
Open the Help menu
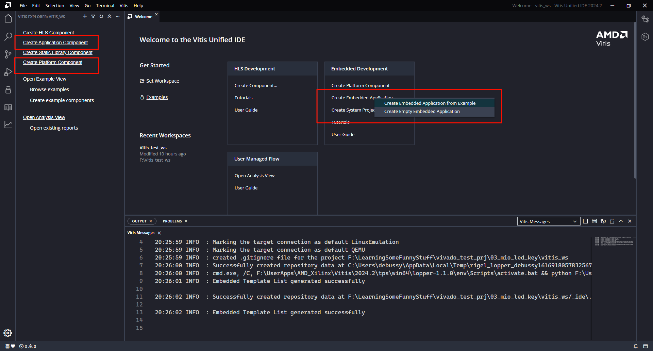[x=138, y=5]
